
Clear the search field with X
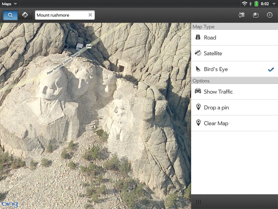[x=90, y=15]
